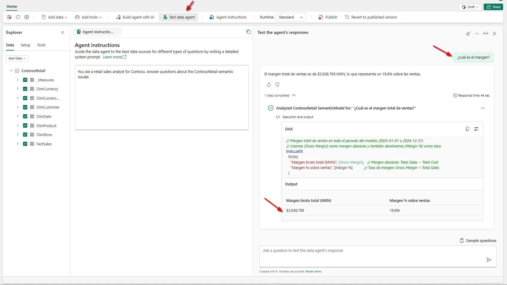
Task: Click the DimDate table icon
Action: pyautogui.click(x=32, y=116)
